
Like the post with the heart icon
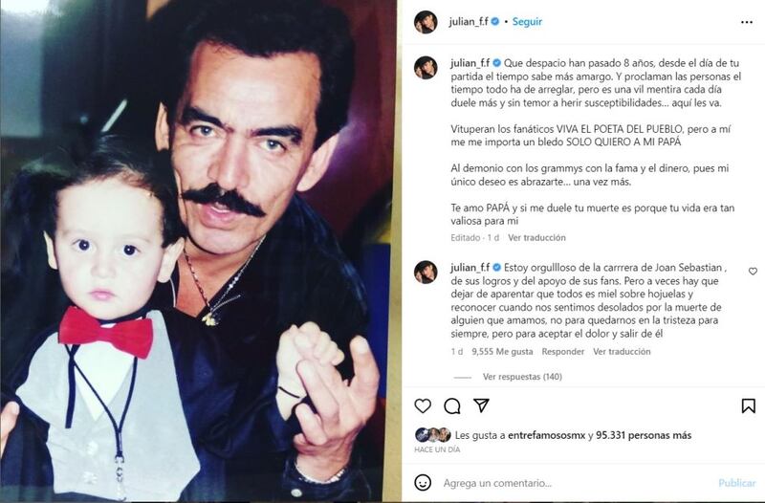(423, 405)
